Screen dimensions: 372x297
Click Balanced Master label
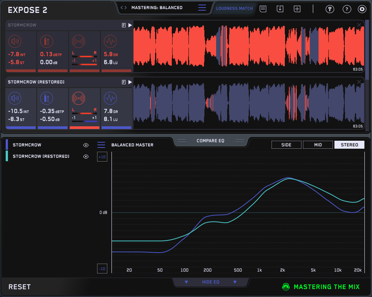[x=132, y=145]
